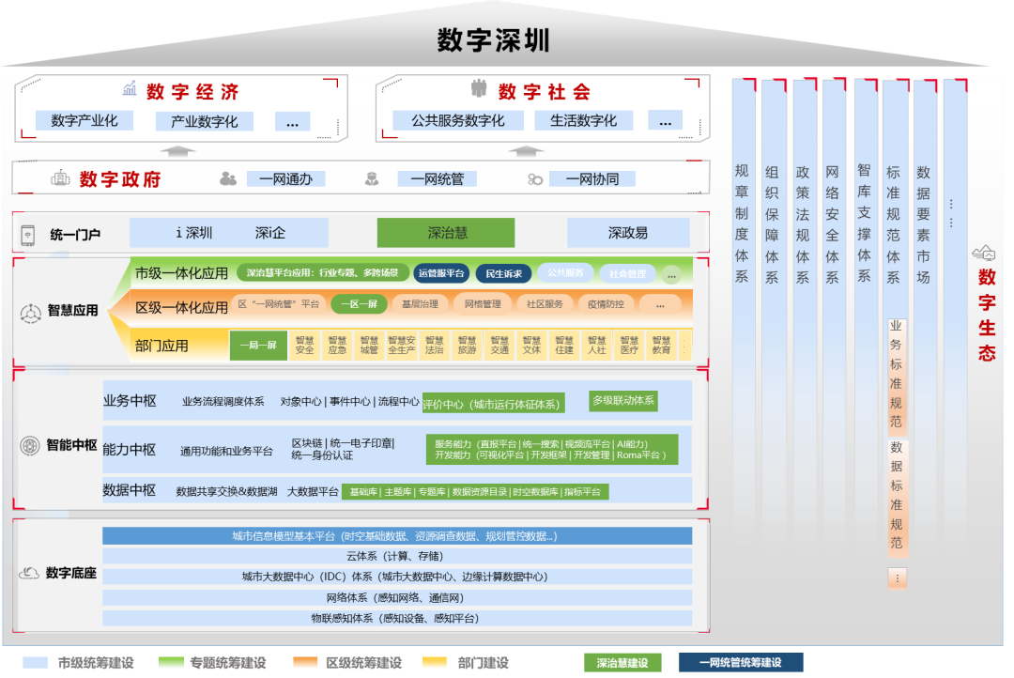
Task: Click the green 一区一屏 button
Action: click(x=359, y=304)
